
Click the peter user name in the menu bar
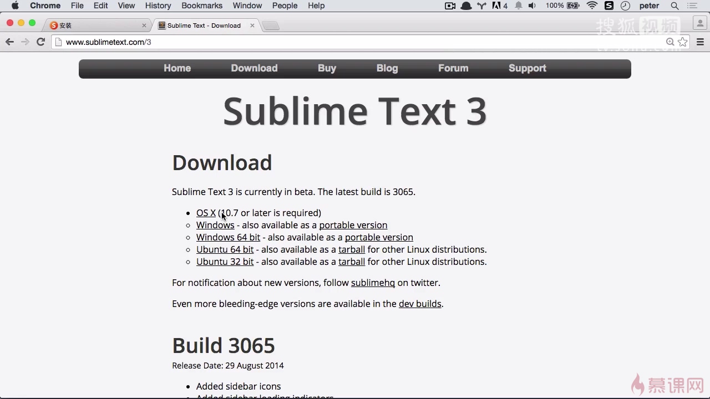(x=650, y=6)
